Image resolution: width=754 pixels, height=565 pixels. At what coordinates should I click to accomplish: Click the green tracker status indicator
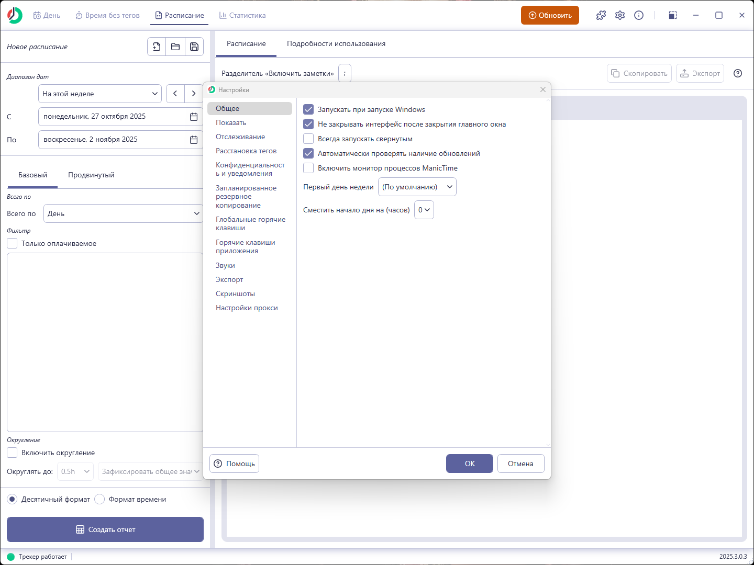(11, 557)
